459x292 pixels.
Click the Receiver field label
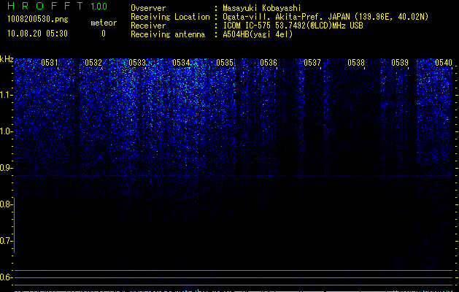tap(148, 26)
